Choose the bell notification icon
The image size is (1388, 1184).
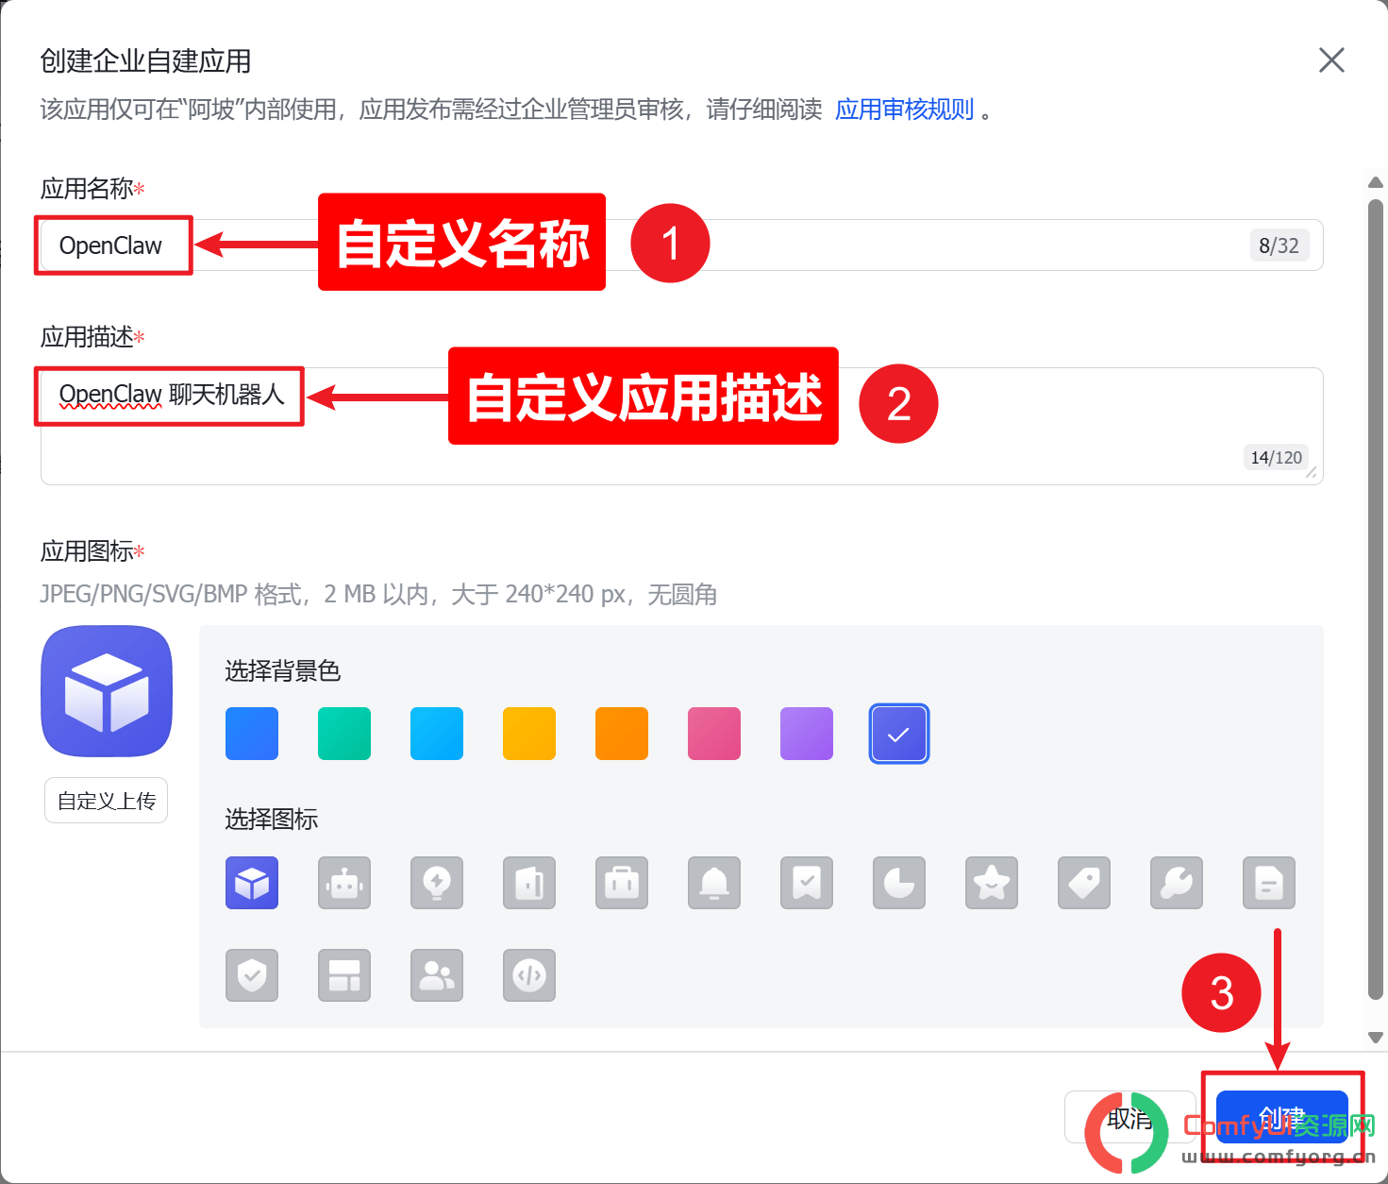714,883
